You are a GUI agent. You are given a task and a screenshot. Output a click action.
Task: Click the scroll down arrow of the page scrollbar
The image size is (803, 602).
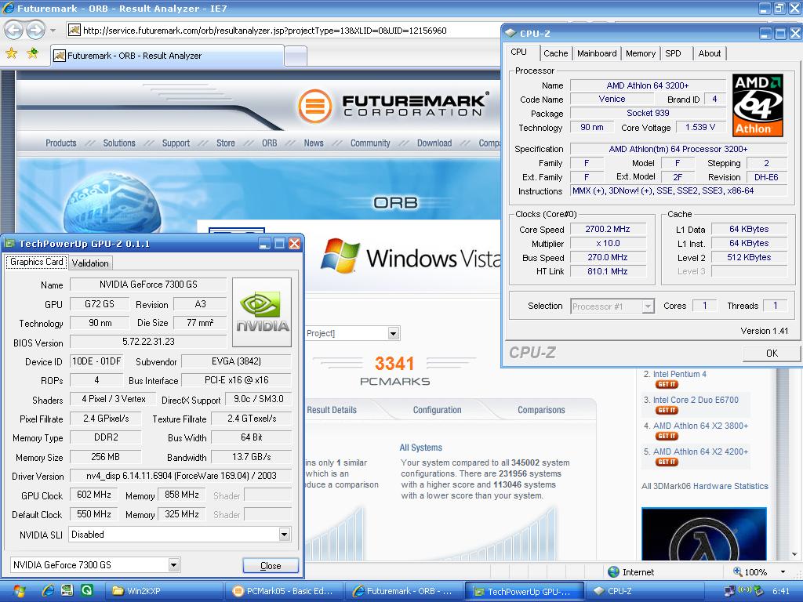click(x=794, y=555)
